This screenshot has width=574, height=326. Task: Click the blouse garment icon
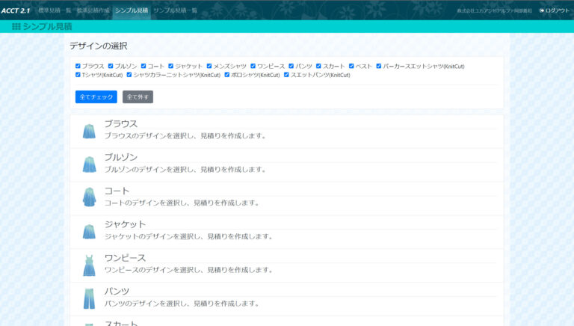tap(89, 131)
